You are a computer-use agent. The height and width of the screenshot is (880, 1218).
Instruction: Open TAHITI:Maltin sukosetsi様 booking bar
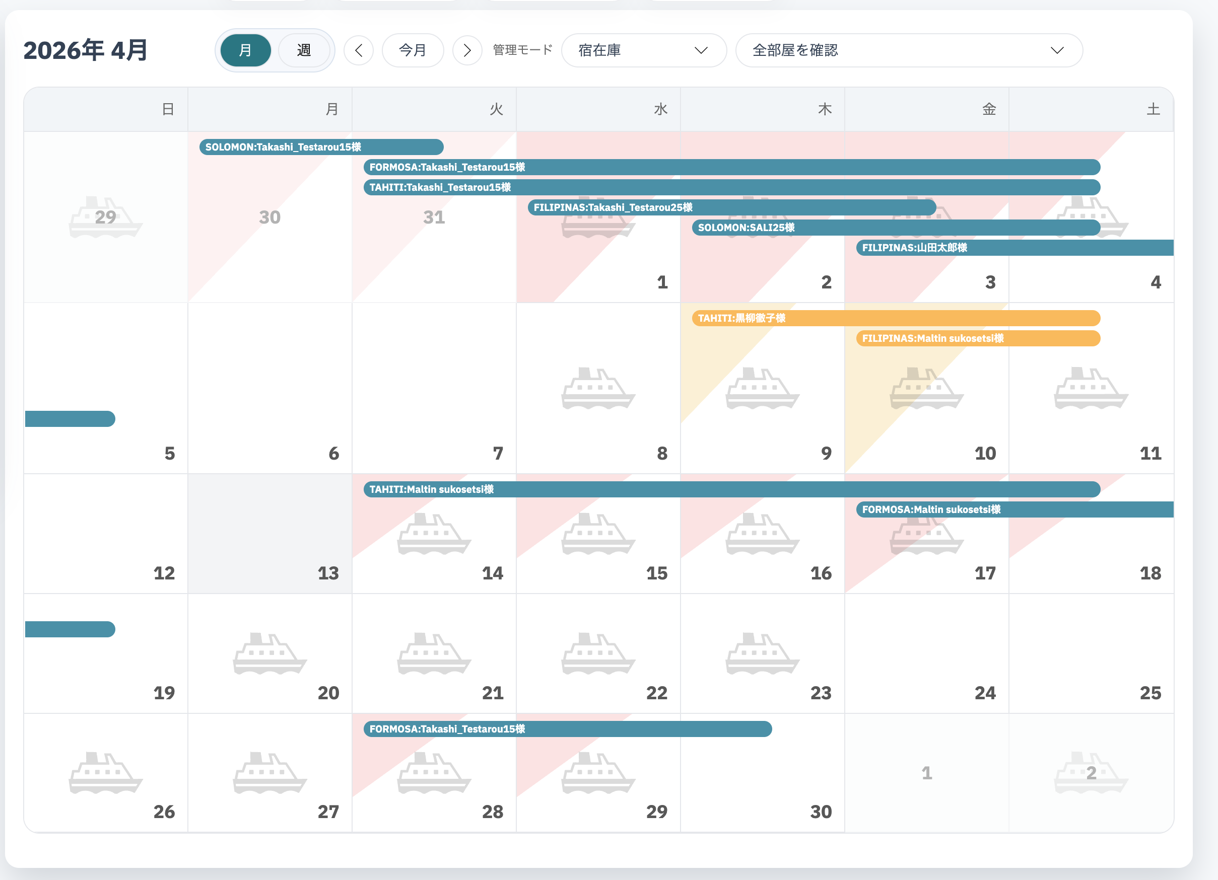pos(731,489)
